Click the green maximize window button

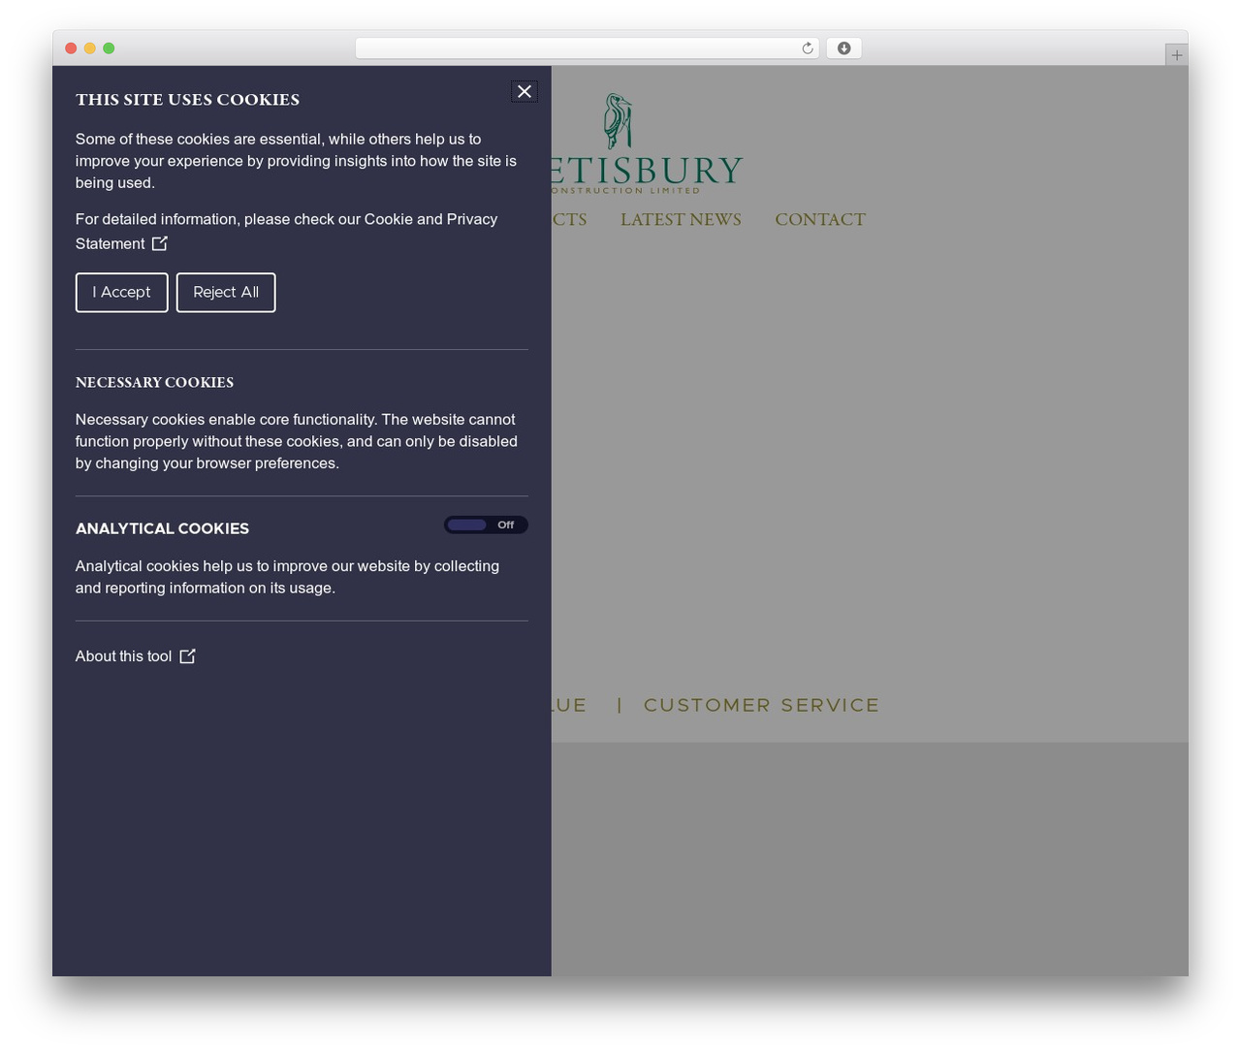click(x=109, y=48)
